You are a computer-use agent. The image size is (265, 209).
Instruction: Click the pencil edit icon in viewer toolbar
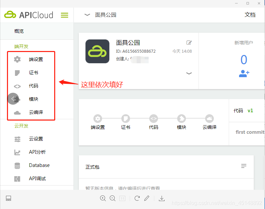(x=147, y=198)
